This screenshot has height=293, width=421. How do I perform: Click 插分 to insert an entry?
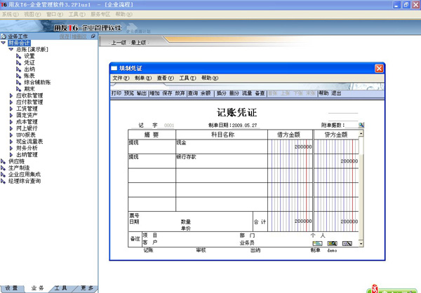pyautogui.click(x=222, y=93)
